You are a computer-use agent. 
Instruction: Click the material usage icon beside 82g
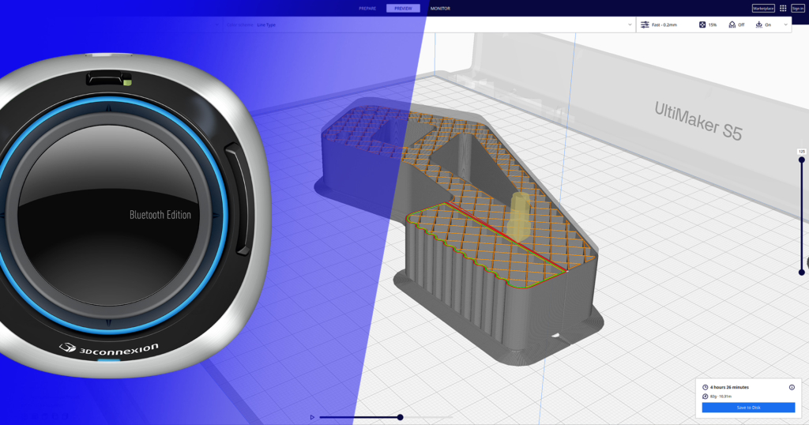click(706, 396)
